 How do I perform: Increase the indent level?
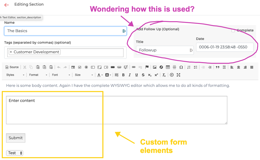[x=210, y=67]
